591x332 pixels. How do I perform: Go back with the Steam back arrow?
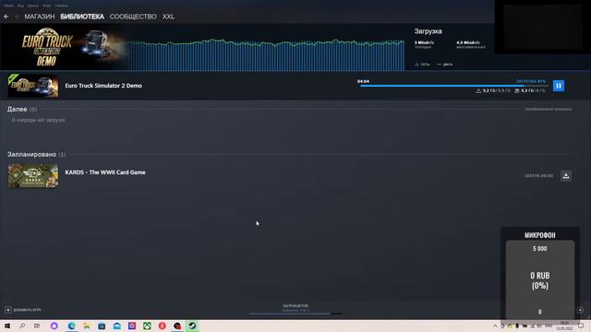pos(6,17)
